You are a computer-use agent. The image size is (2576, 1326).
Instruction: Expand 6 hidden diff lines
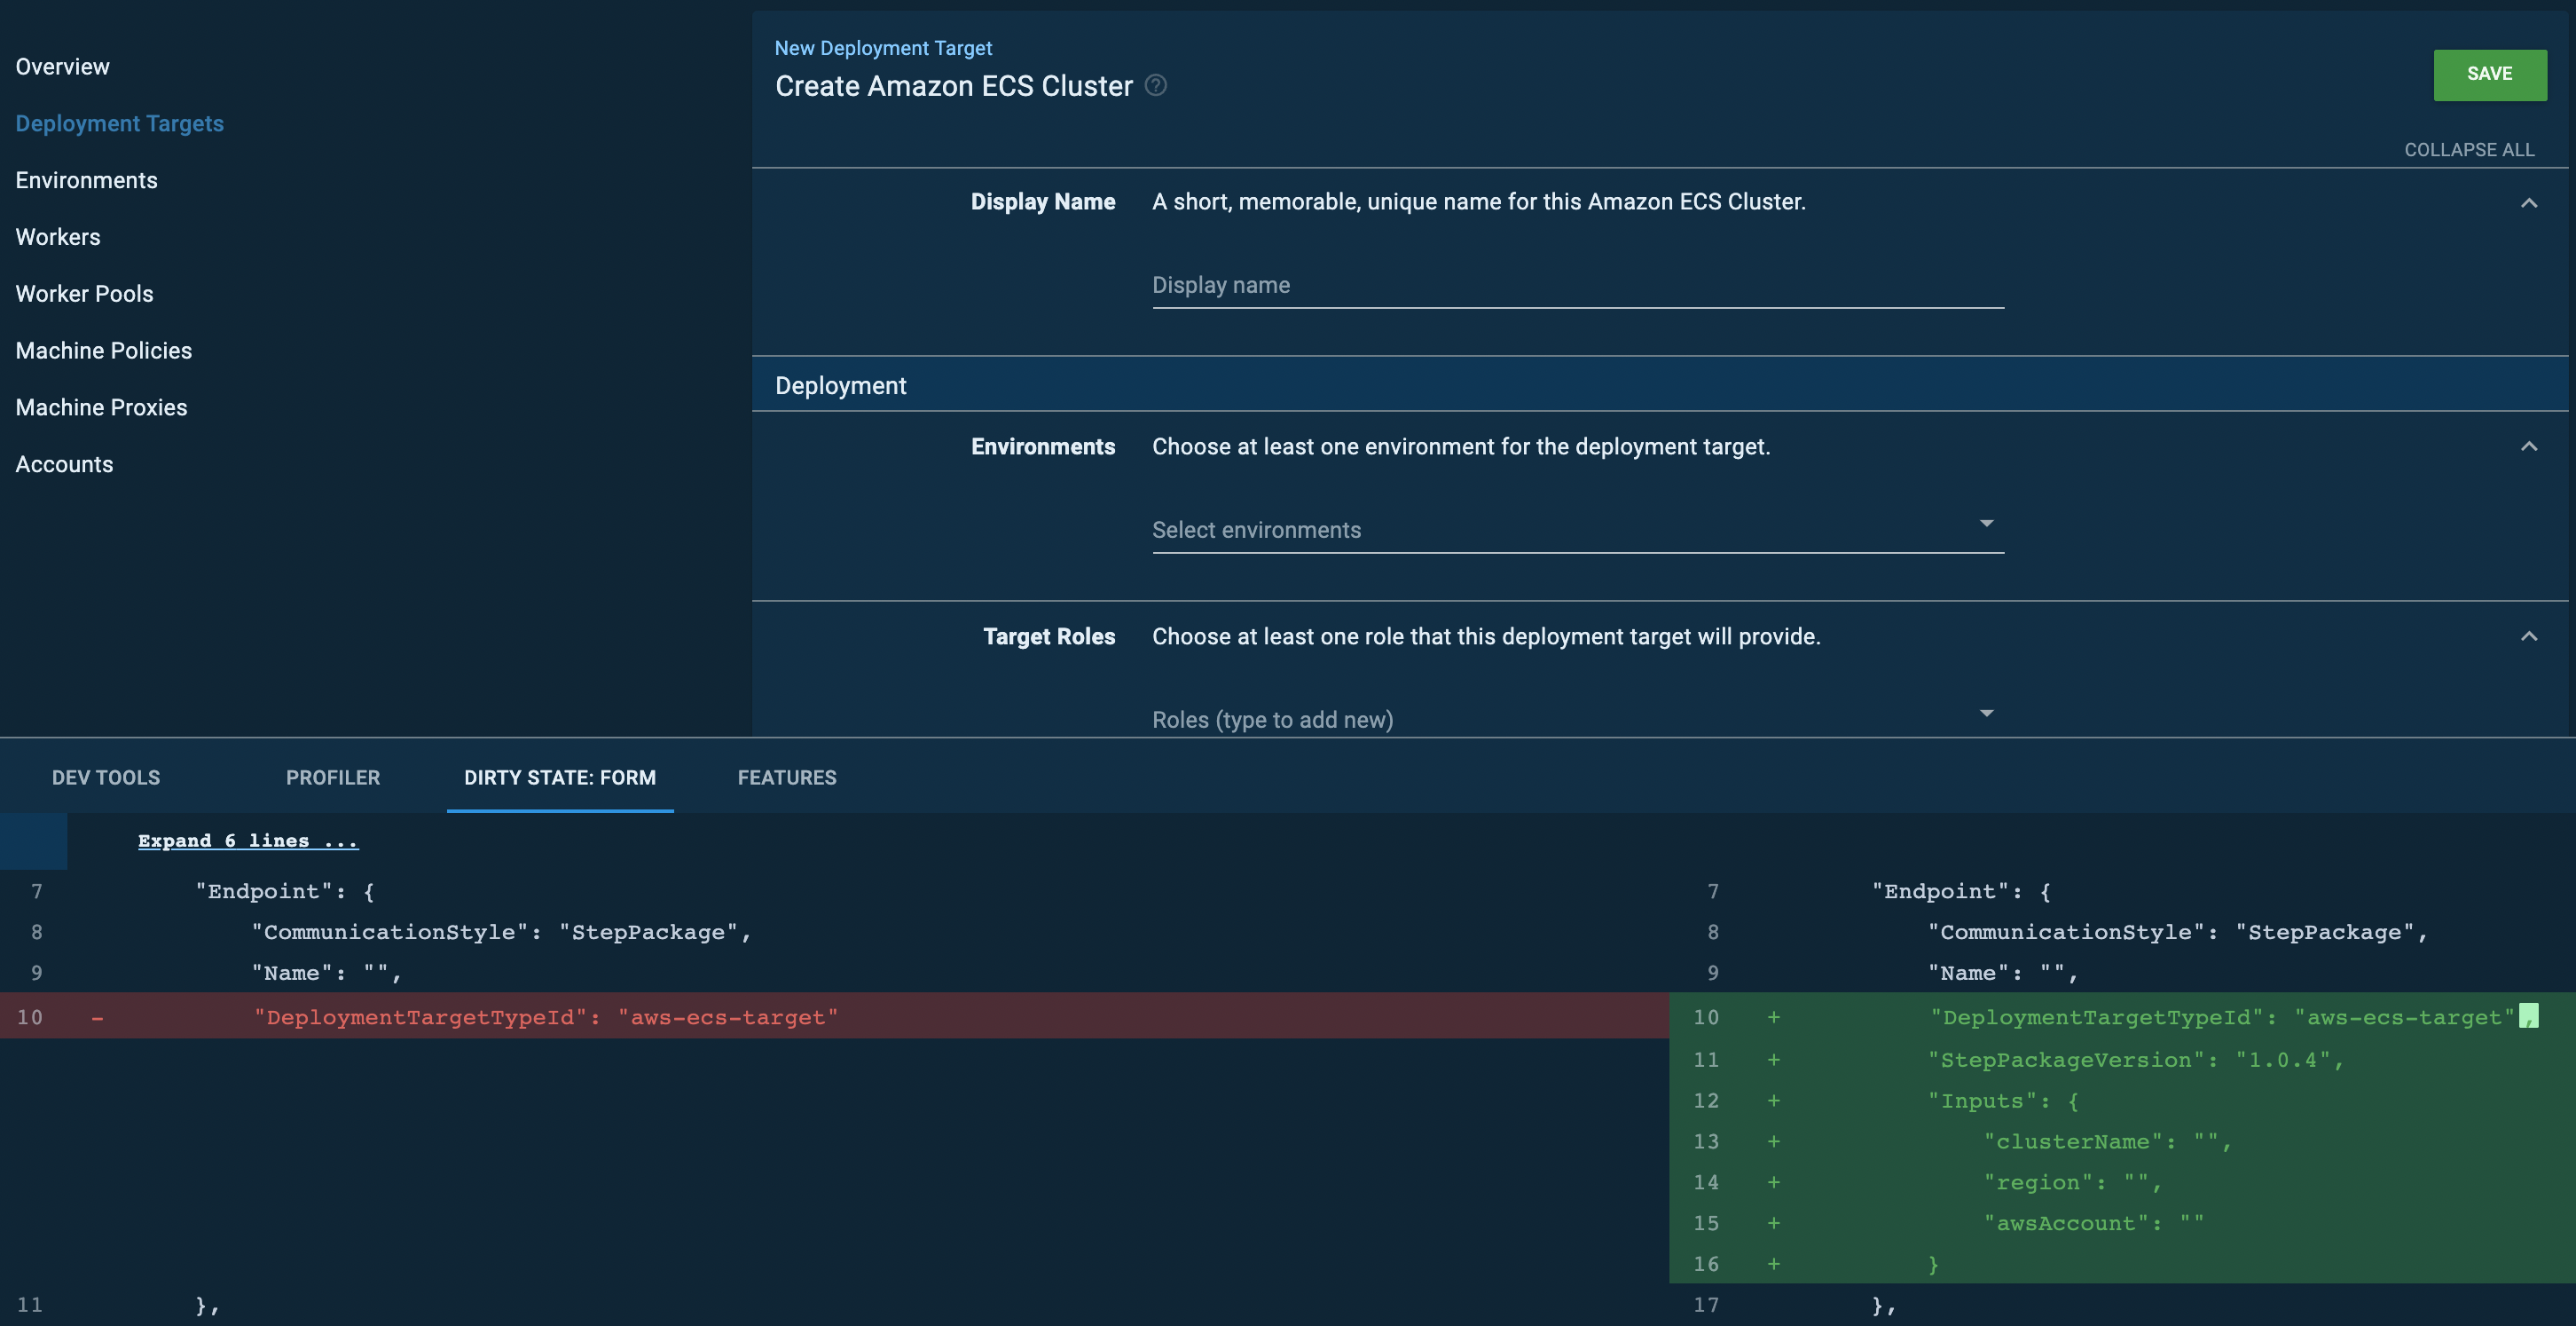click(x=248, y=841)
